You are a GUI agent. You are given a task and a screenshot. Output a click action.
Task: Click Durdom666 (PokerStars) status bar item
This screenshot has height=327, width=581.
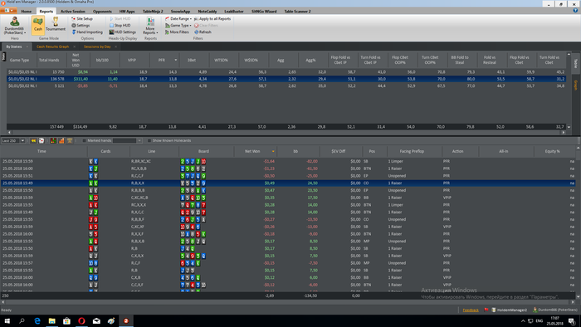point(555,310)
